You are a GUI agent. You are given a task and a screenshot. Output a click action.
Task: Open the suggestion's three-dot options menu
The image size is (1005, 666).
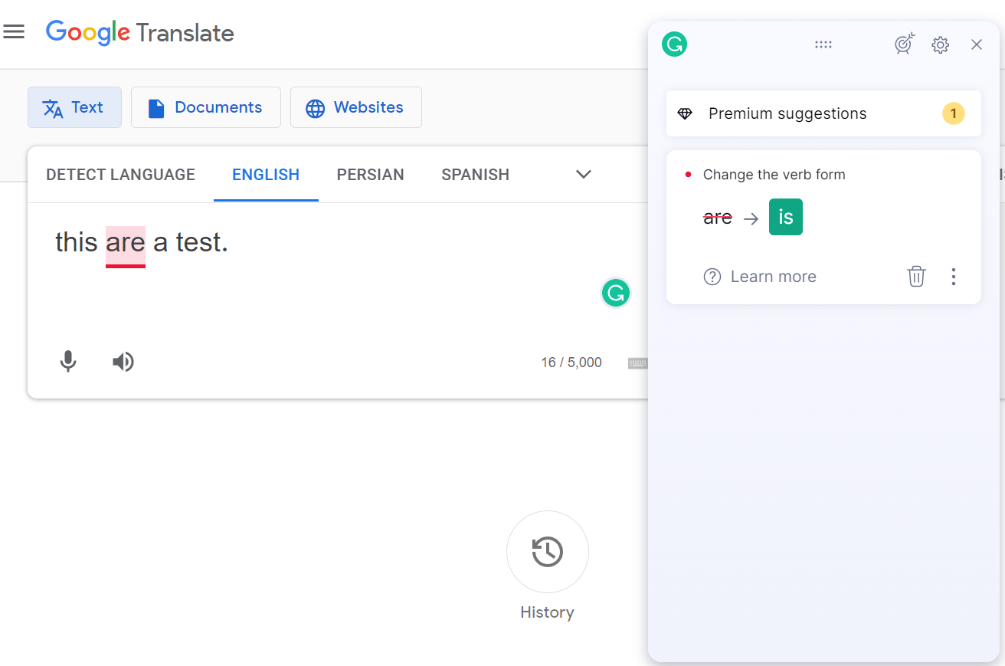tap(954, 276)
